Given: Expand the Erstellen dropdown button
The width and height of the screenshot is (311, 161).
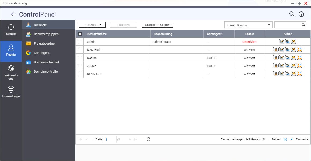Looking at the screenshot, I should [92, 25].
